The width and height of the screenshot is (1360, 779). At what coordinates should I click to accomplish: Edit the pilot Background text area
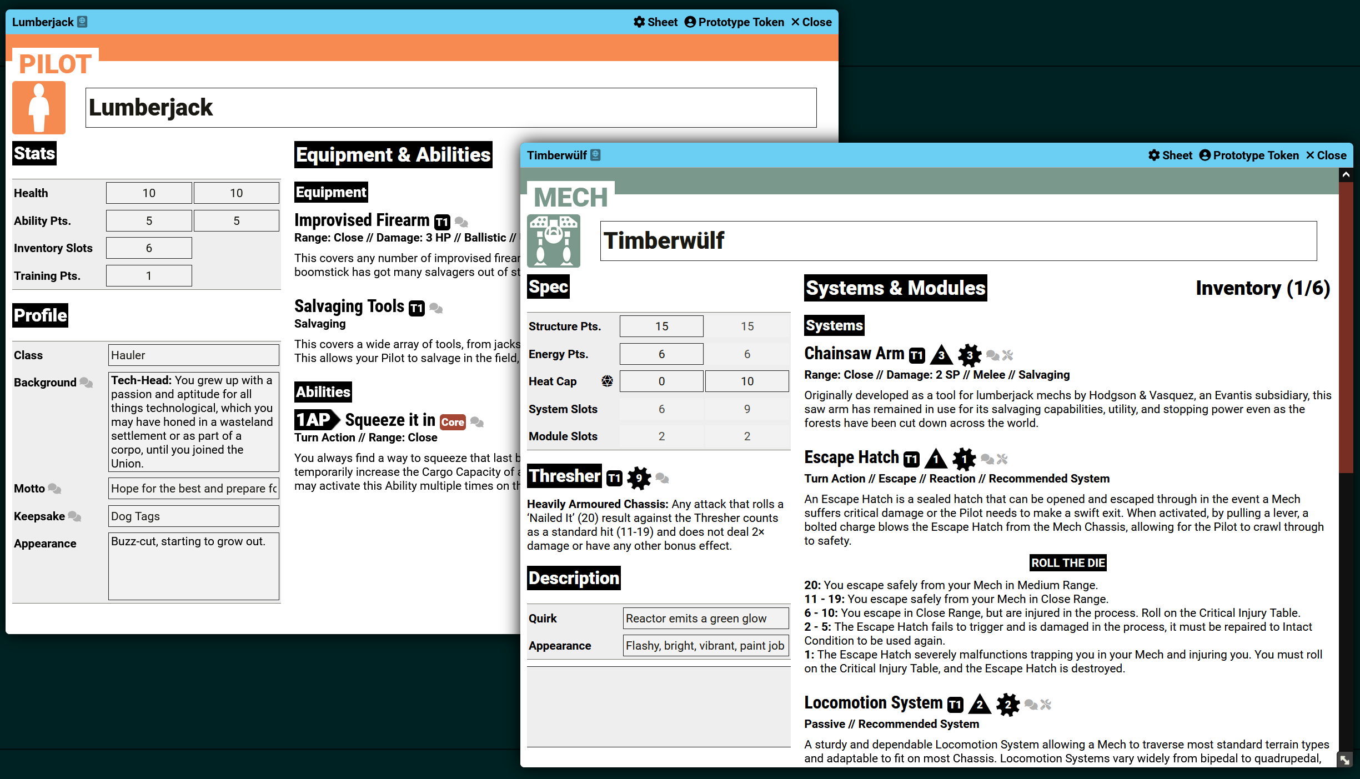[x=194, y=422]
